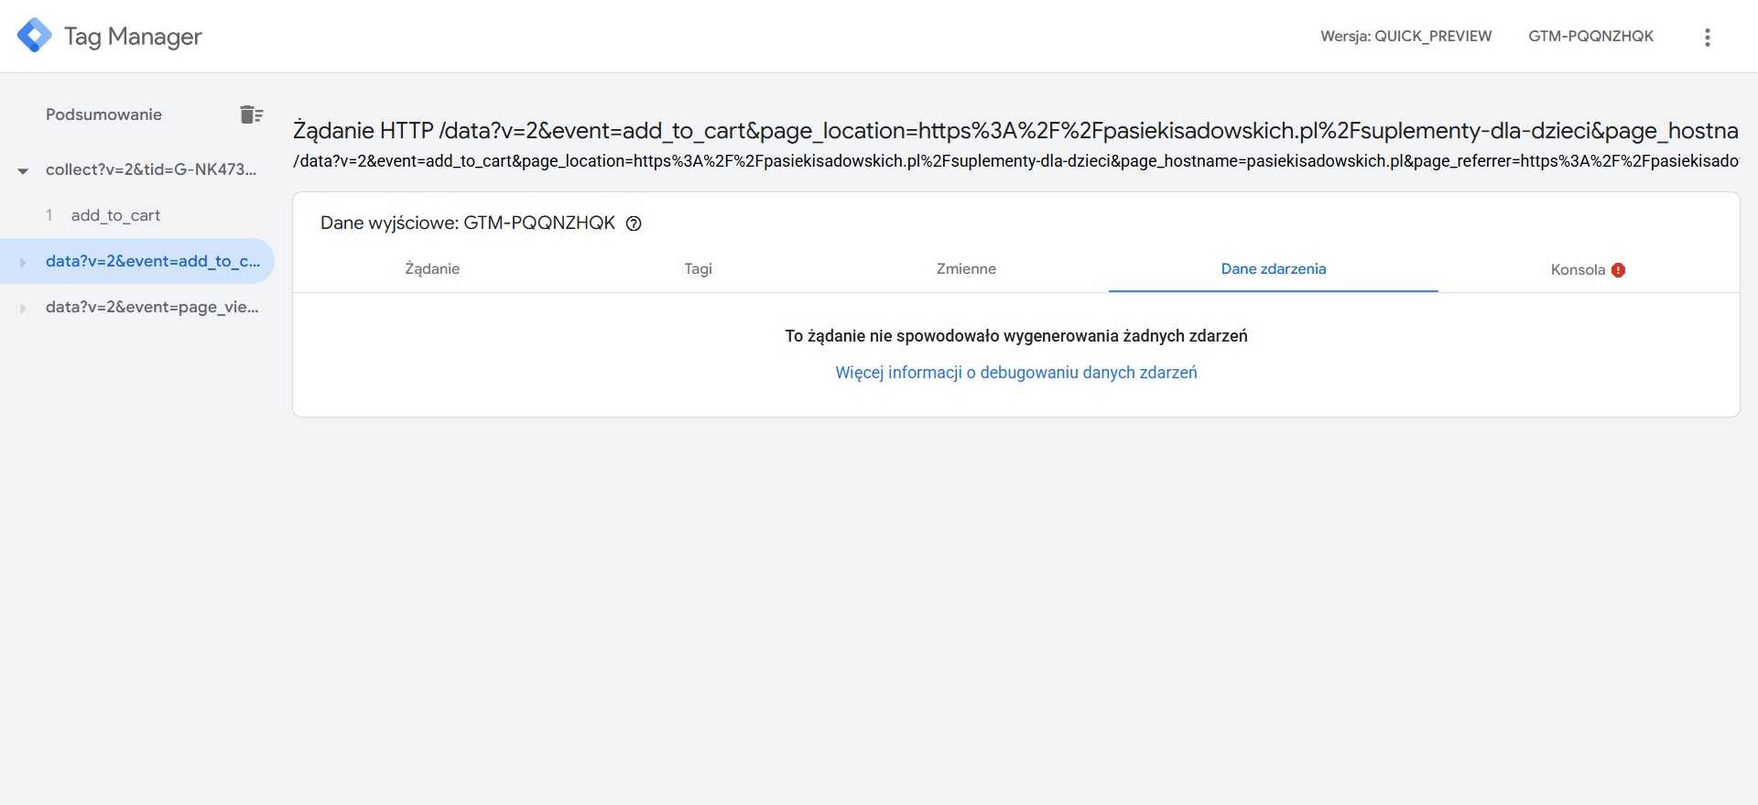Click the message about no generated events

(x=1016, y=336)
